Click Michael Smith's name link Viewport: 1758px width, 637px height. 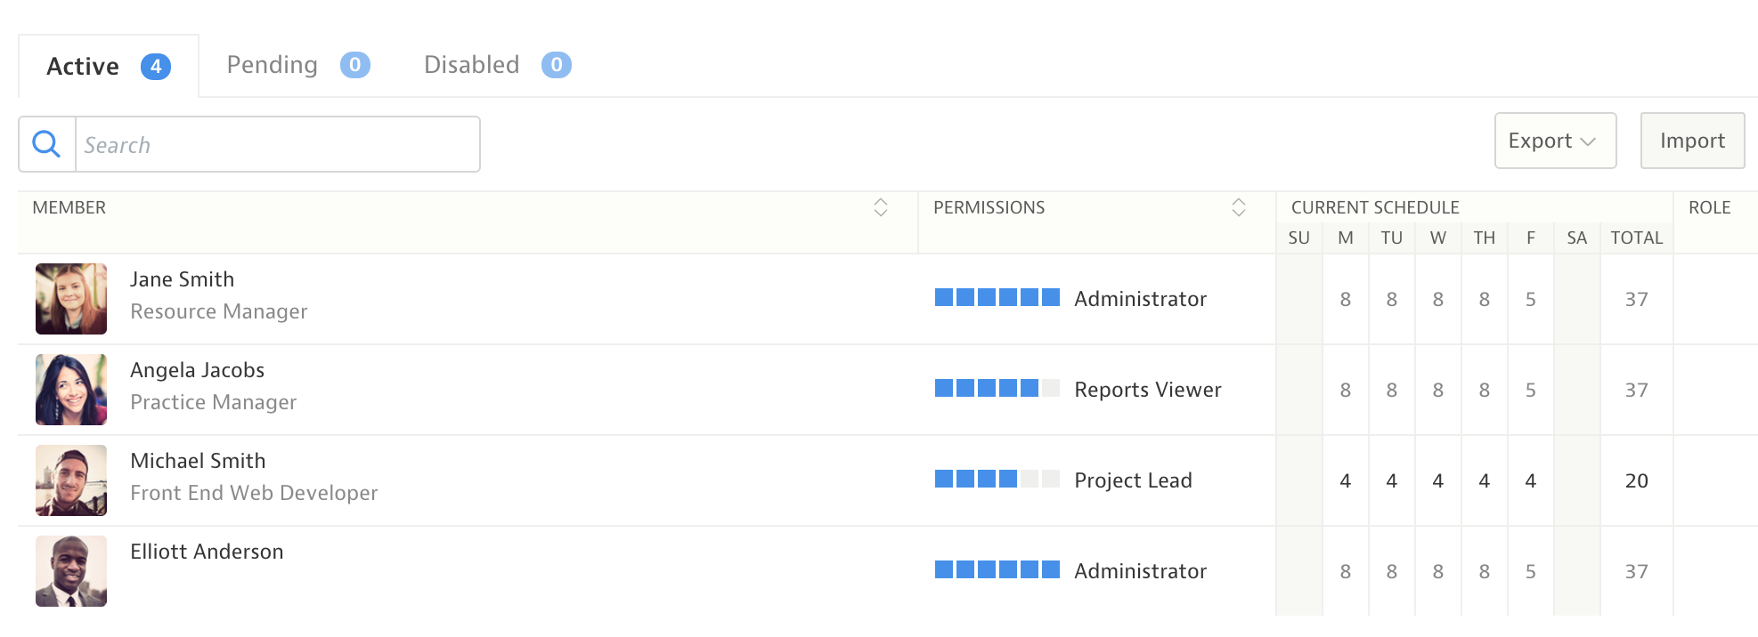point(198,461)
